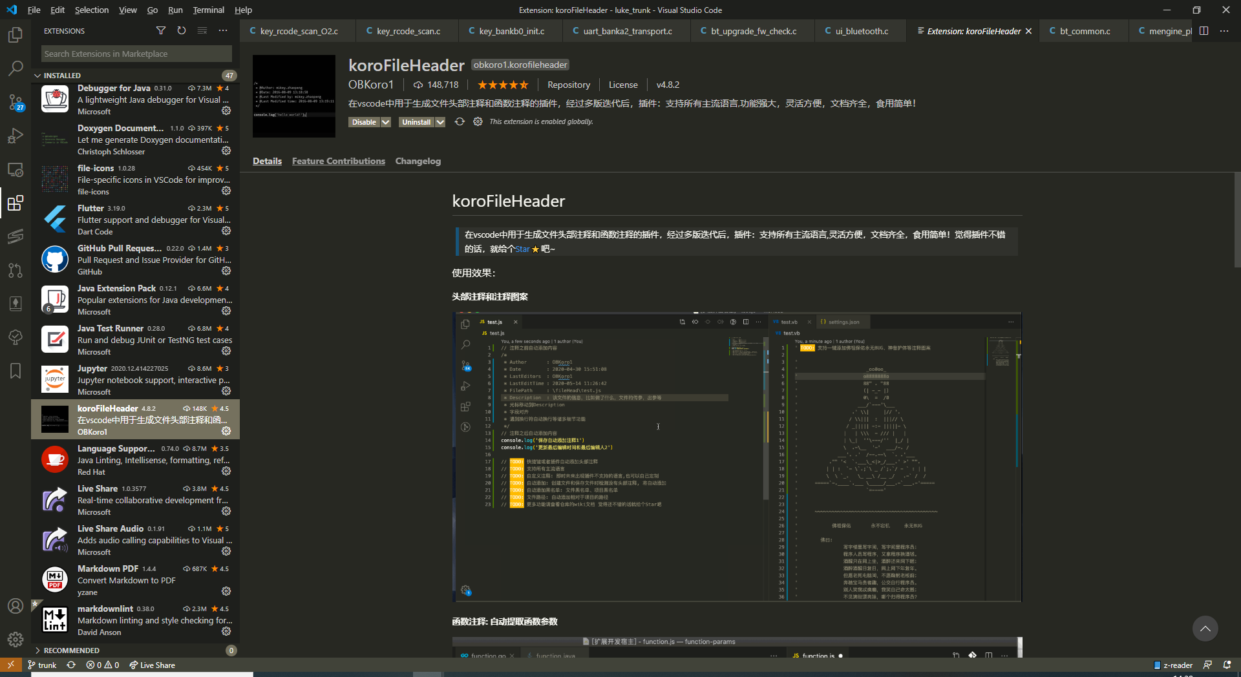Viewport: 1241px width, 677px height.
Task: Open the Explorer view in activity bar
Action: click(x=16, y=35)
